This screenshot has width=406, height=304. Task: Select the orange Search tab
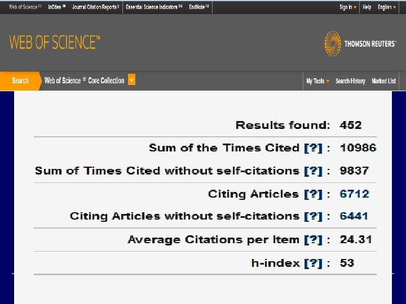tap(20, 81)
